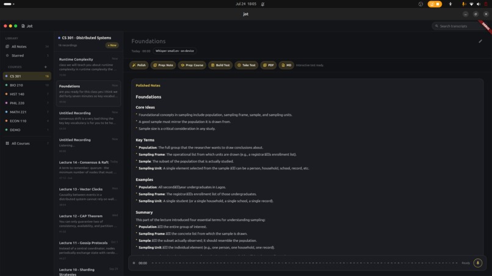
Task: Export notes with the PDF button
Action: 268,65
